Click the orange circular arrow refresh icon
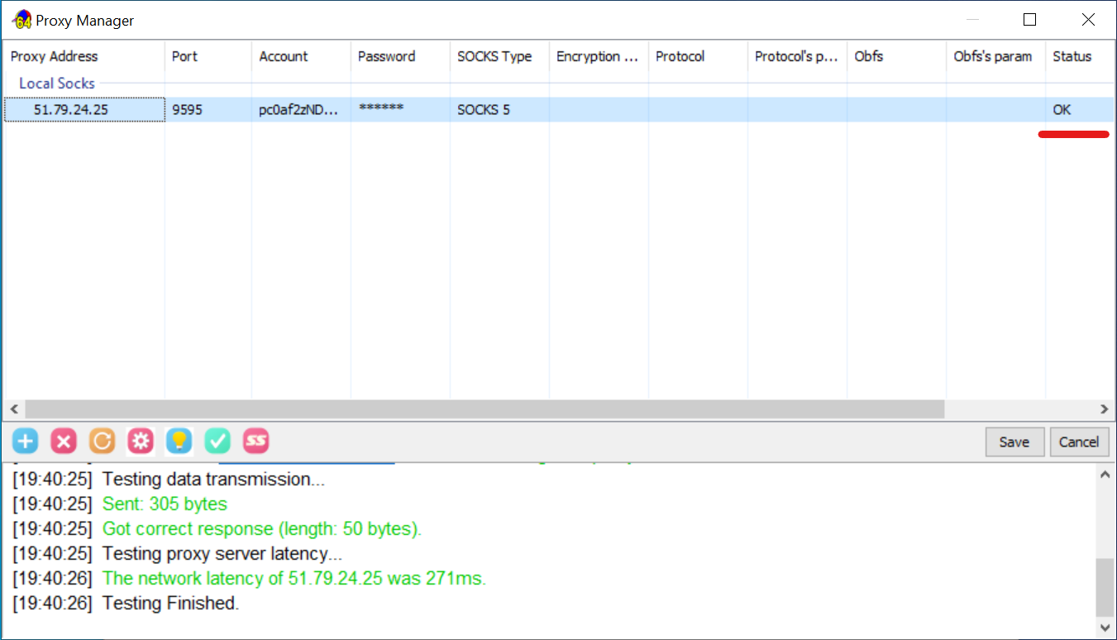Screen dimensions: 1117x640 click(102, 441)
